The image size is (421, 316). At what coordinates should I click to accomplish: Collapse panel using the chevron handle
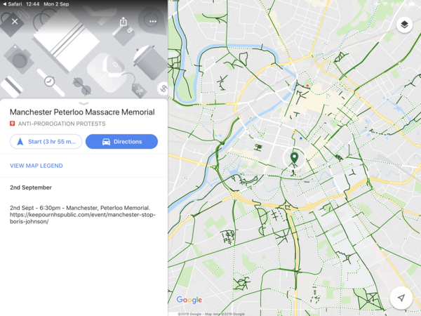83,103
